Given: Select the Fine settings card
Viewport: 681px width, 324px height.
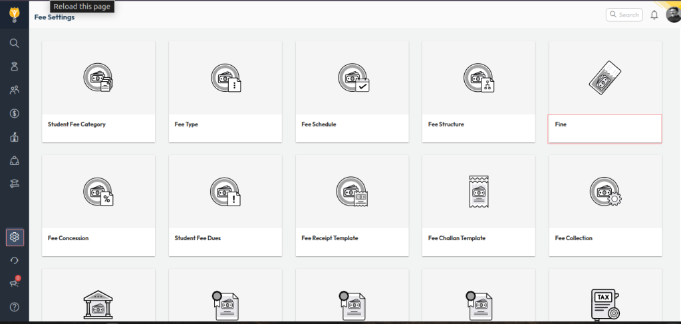Looking at the screenshot, I should pos(605,92).
